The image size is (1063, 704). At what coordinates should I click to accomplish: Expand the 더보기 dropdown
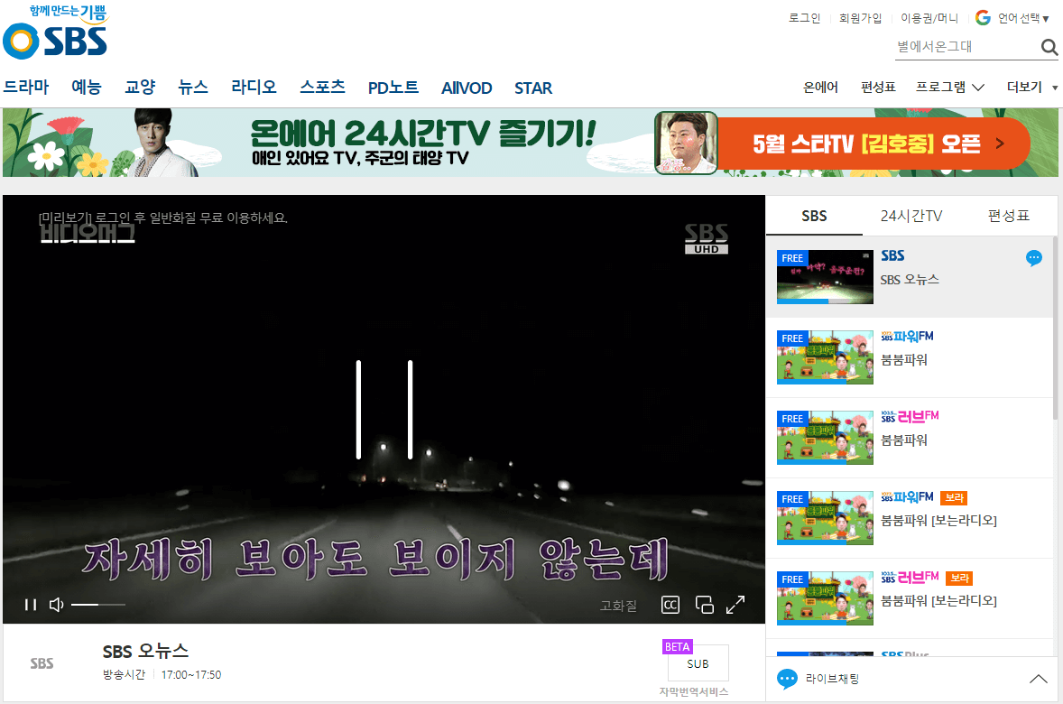(1031, 88)
